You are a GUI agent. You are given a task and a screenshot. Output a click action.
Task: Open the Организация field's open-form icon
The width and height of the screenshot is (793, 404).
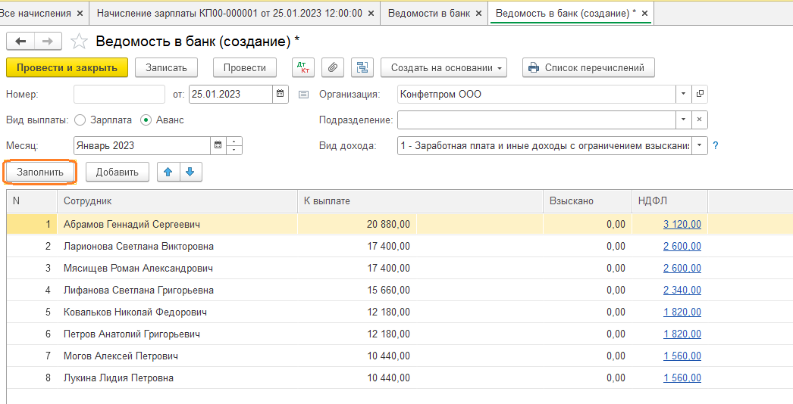click(x=700, y=94)
